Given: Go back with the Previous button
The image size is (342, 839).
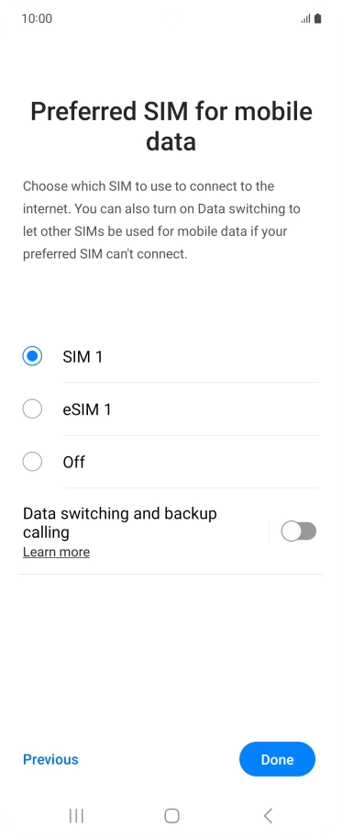Looking at the screenshot, I should 50,759.
